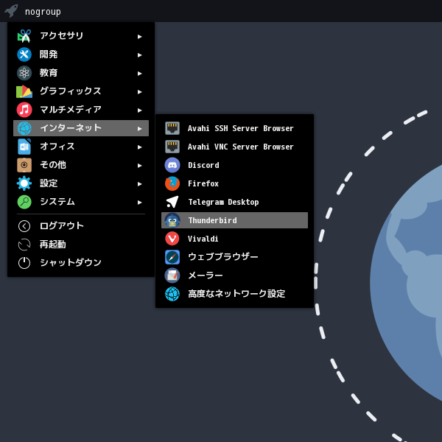
Task: Click the rocket launcher icon in the panel
Action: [x=11, y=11]
